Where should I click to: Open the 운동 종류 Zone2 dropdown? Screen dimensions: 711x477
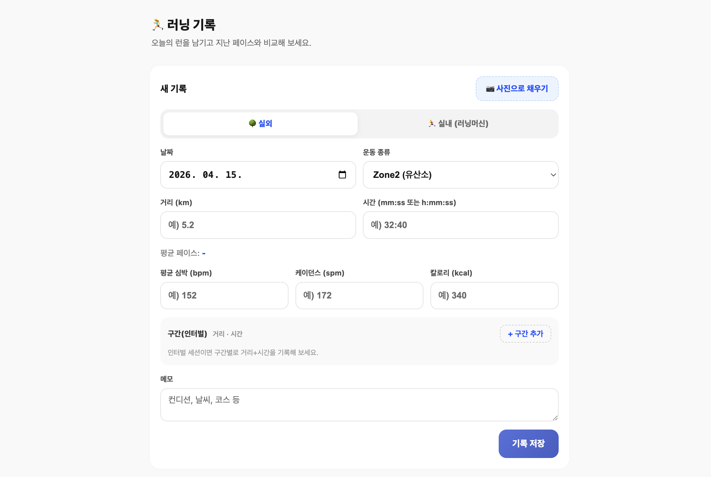[x=460, y=175]
